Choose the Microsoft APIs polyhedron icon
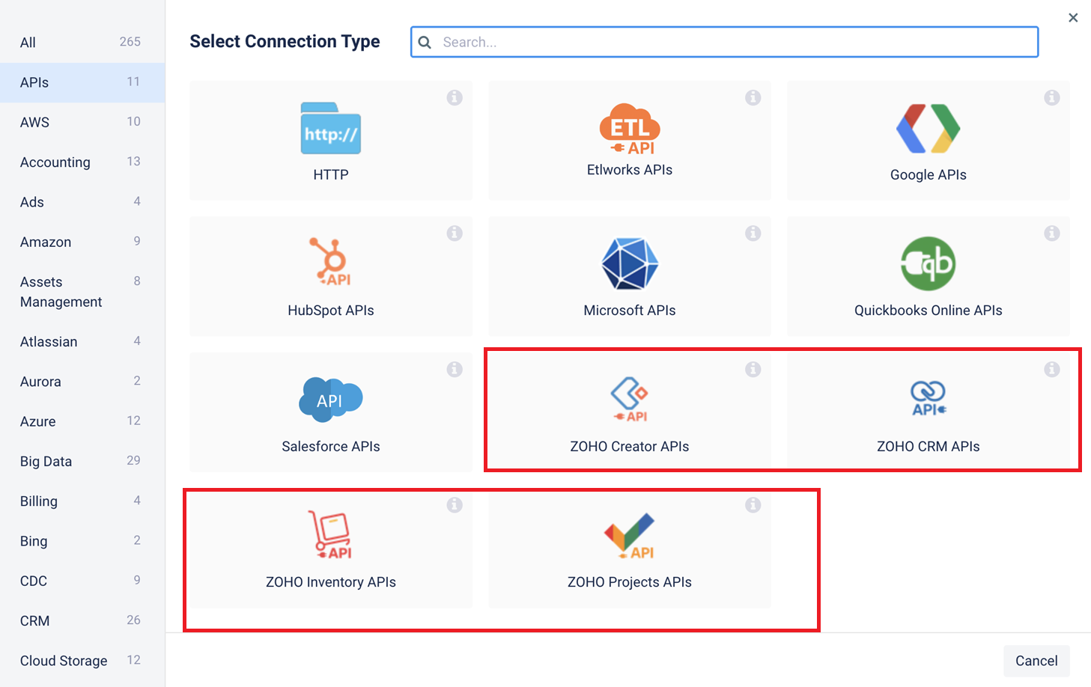This screenshot has height=687, width=1091. 630,263
